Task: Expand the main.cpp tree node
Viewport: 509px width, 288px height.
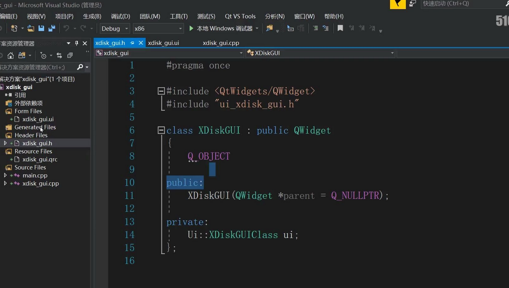Action: [x=5, y=175]
